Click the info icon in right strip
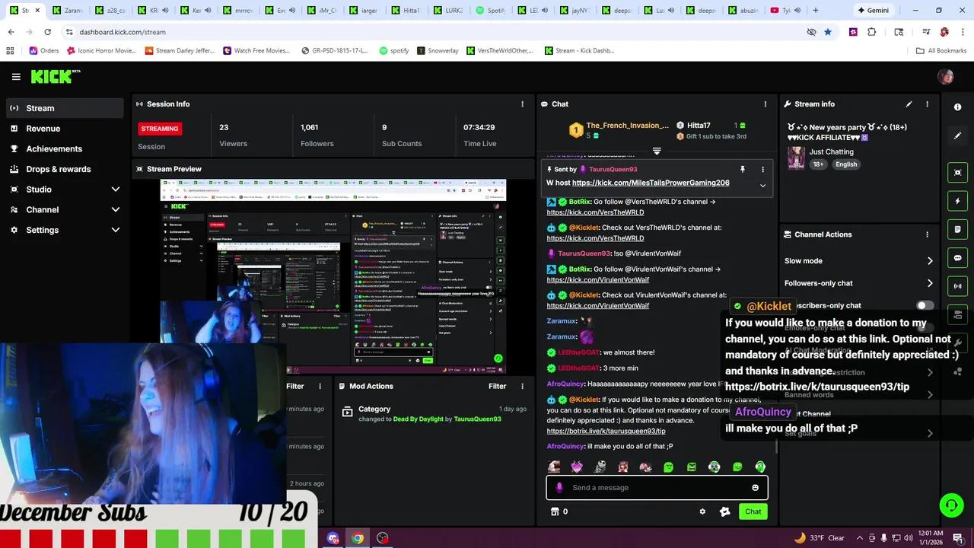Image resolution: width=974 pixels, height=548 pixels. [958, 107]
